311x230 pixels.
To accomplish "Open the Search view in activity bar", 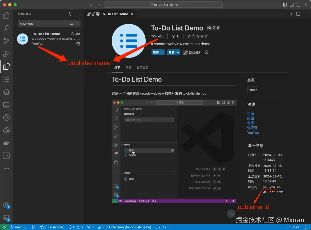I will click(6, 28).
